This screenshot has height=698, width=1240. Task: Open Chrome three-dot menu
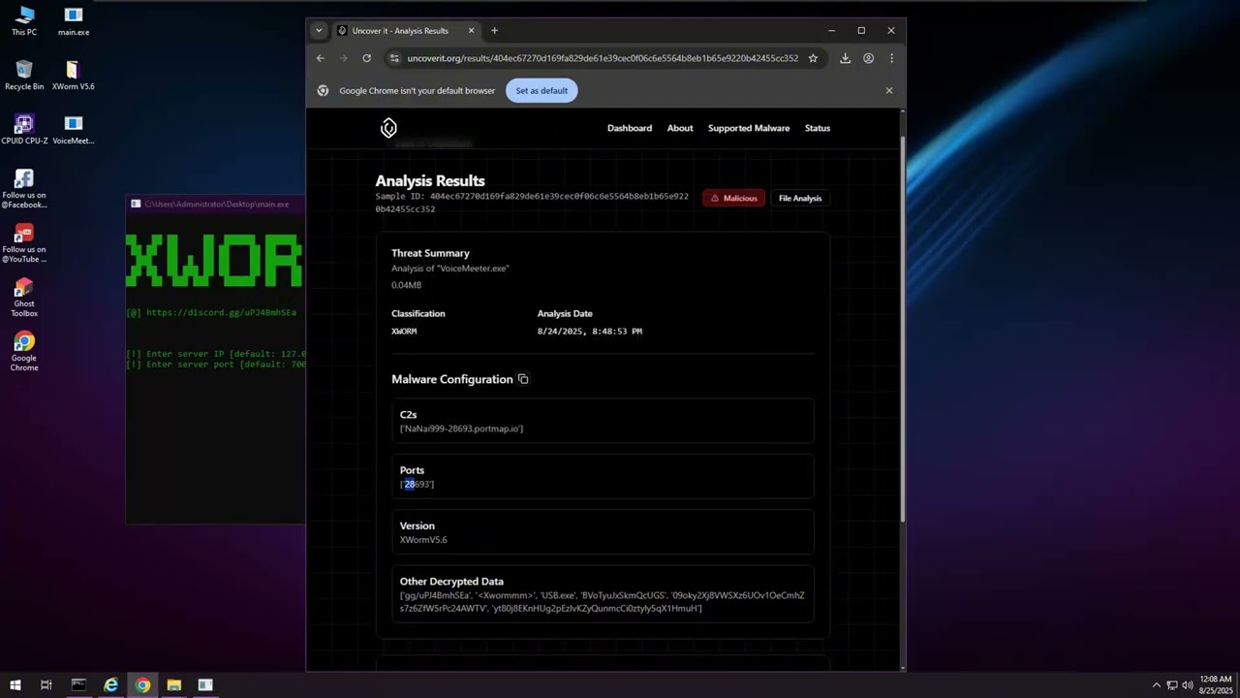point(891,58)
